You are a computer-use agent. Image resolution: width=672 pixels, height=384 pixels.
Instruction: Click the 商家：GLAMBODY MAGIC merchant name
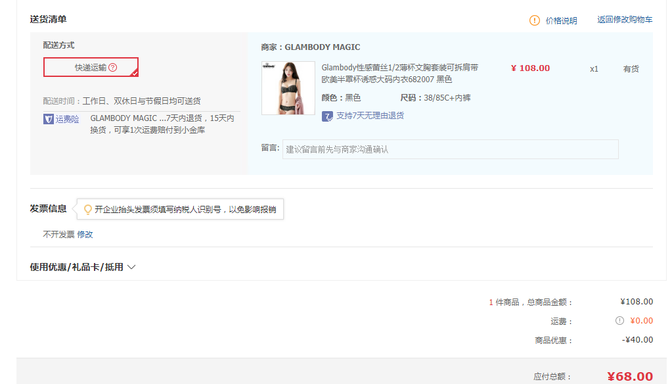(x=311, y=47)
